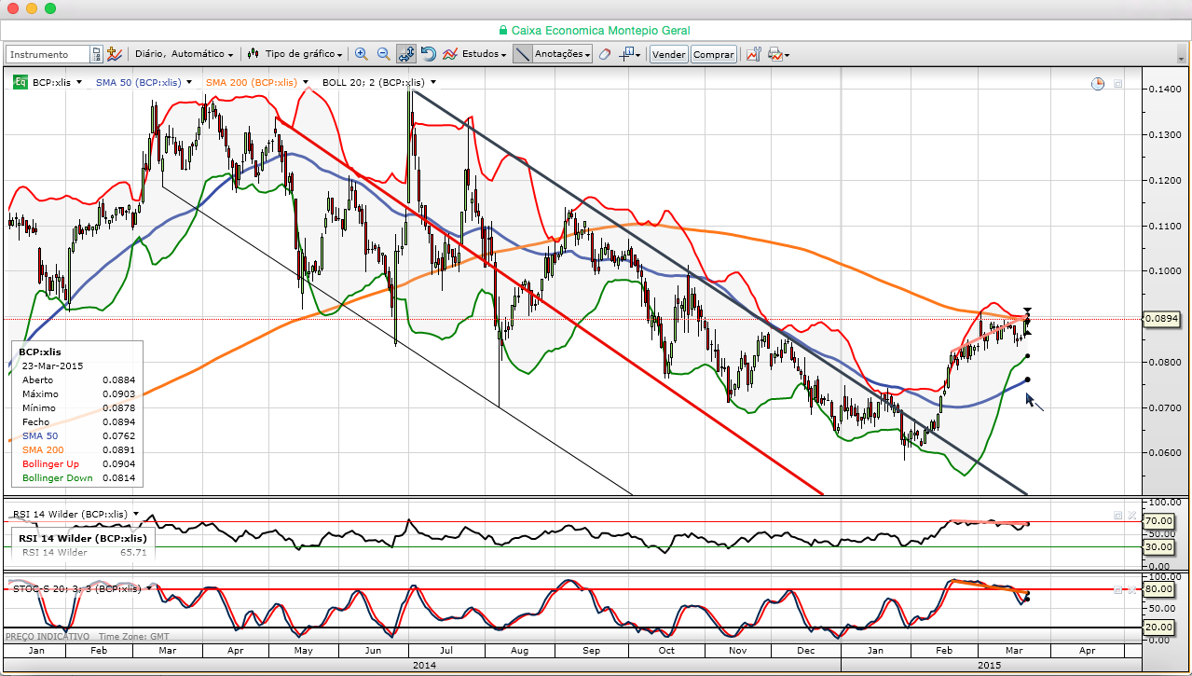This screenshot has width=1192, height=676.
Task: Open the Diário, Automático period dropdown
Action: click(x=184, y=54)
